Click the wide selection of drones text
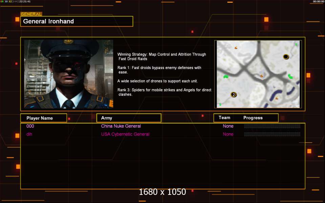The image size is (325, 203). [157, 81]
